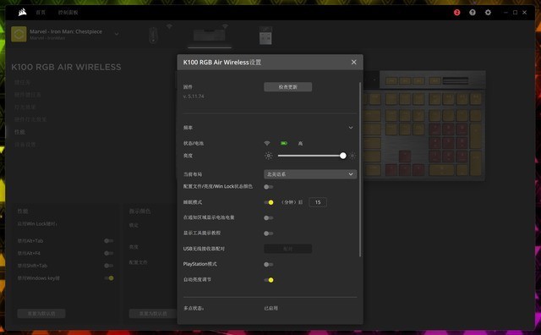Select the wireless mouse device icon
Image resolution: width=541 pixels, height=335 pixels.
(x=154, y=35)
